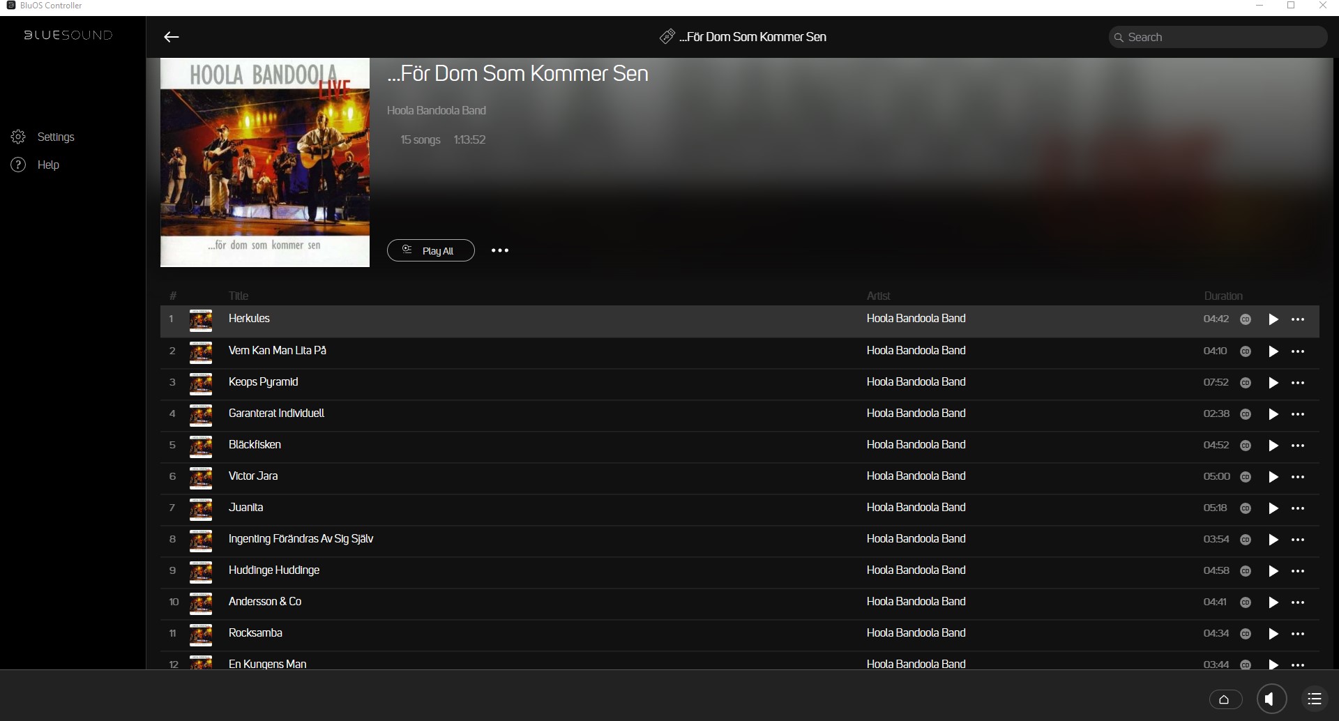Click the Herkules track thumbnail
The height and width of the screenshot is (721, 1339).
click(201, 321)
